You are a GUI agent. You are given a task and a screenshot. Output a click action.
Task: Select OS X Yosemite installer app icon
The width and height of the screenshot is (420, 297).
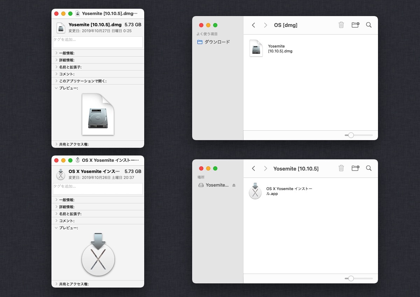tap(255, 191)
